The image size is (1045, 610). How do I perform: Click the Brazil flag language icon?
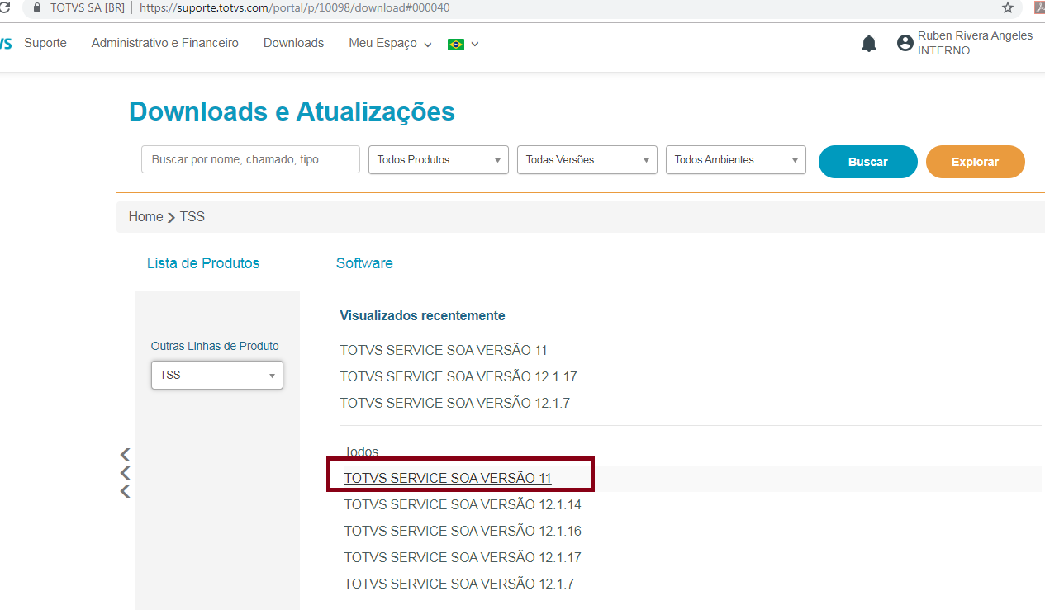click(x=456, y=44)
